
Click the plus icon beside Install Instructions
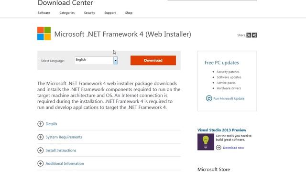[x=40, y=150]
